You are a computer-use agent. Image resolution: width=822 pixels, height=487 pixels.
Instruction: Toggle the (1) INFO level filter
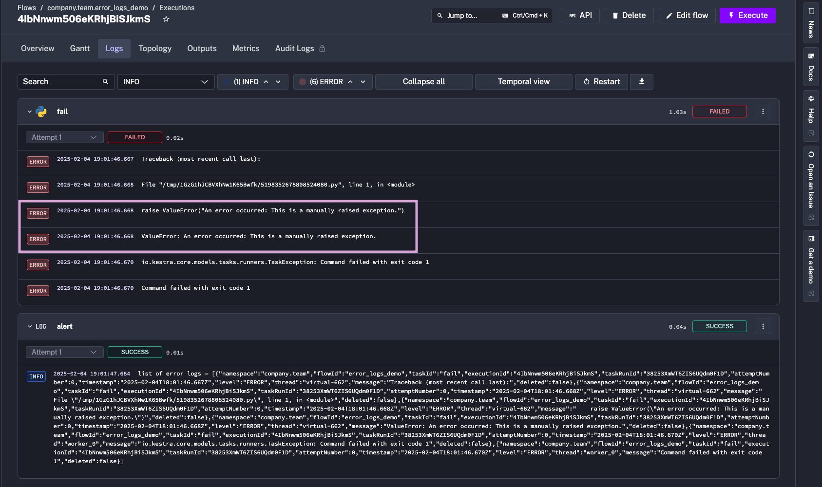coord(246,82)
